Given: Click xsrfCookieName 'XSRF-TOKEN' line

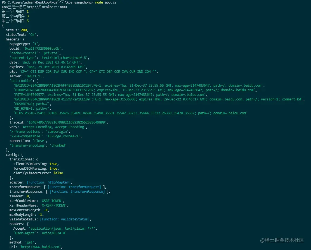Looking at the screenshot, I should tap(37, 201).
